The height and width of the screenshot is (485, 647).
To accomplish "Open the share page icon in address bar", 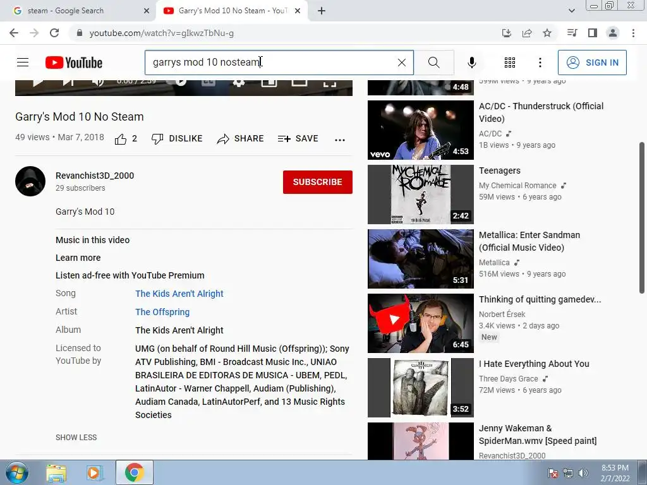I will (527, 33).
